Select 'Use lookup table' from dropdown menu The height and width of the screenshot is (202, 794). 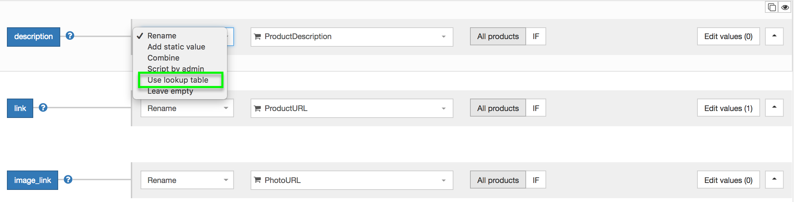(x=178, y=80)
